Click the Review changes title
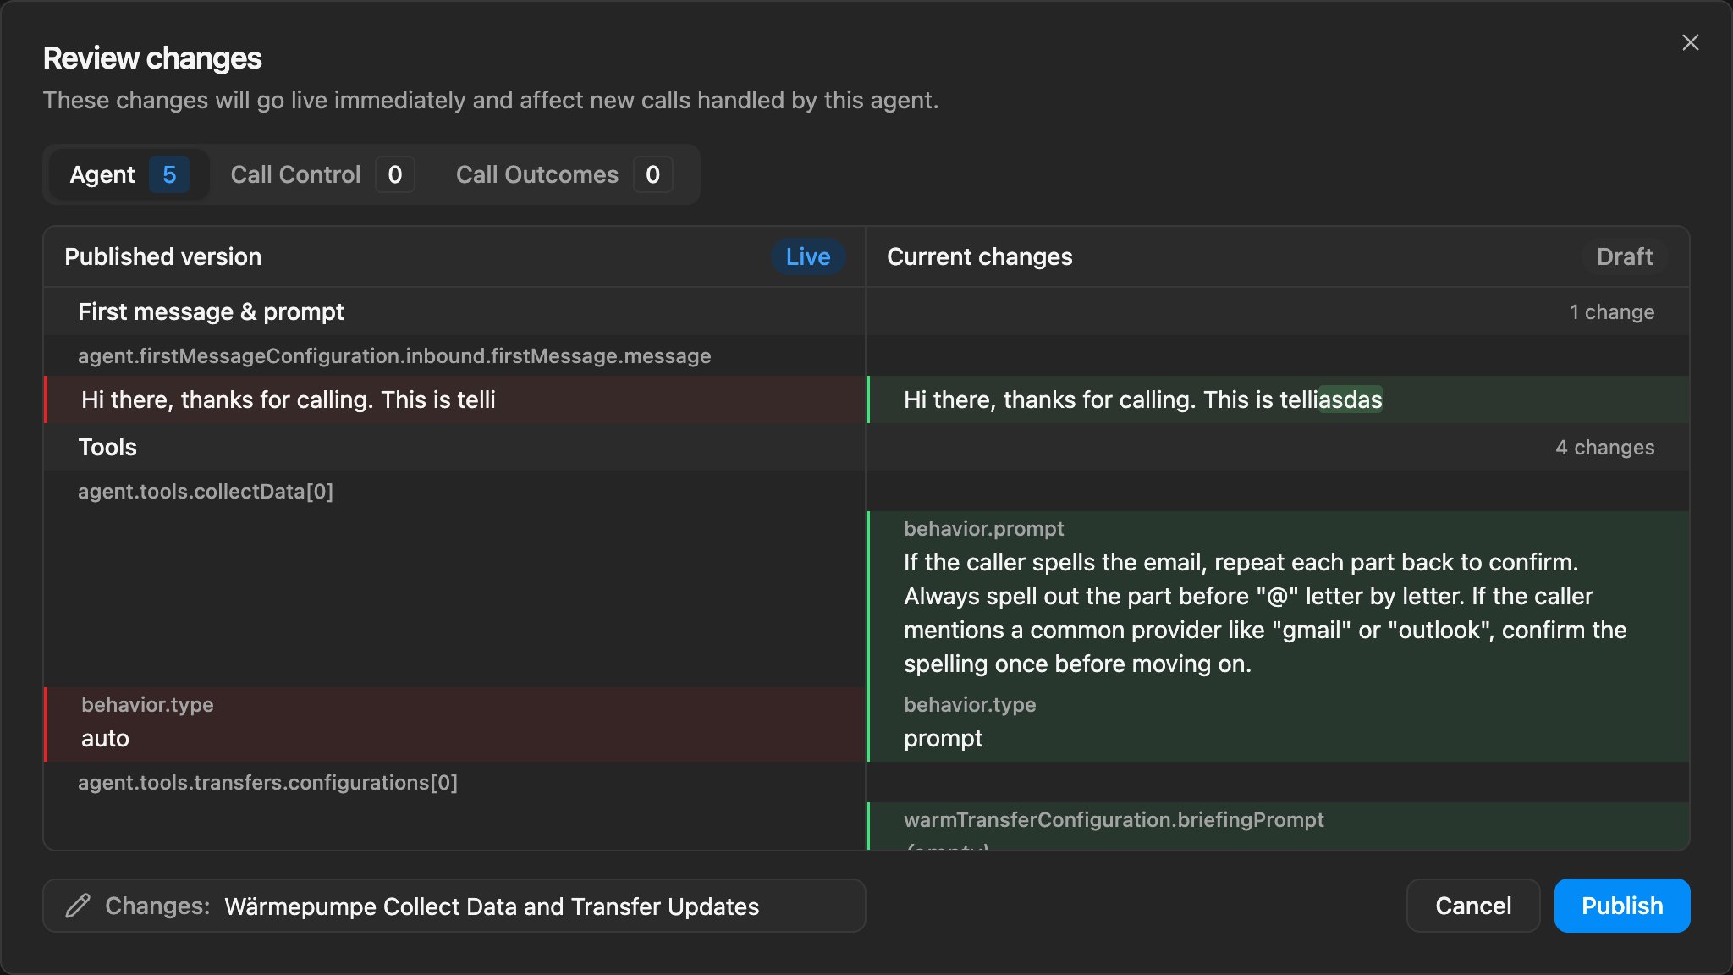This screenshot has width=1733, height=975. 152,58
